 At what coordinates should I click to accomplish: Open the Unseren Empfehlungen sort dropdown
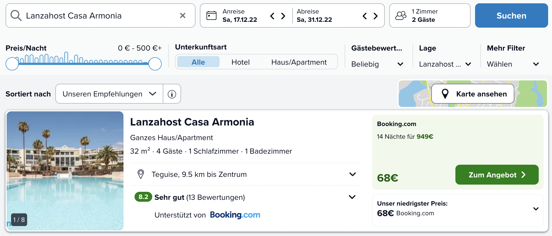tap(109, 94)
